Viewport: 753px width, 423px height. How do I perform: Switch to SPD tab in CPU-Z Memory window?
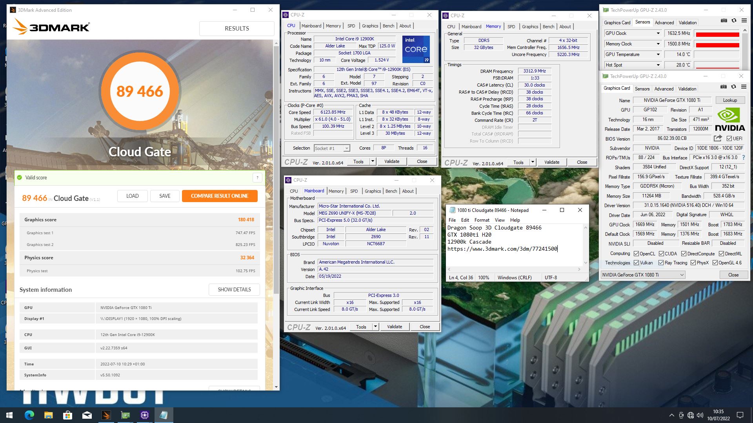(511, 27)
